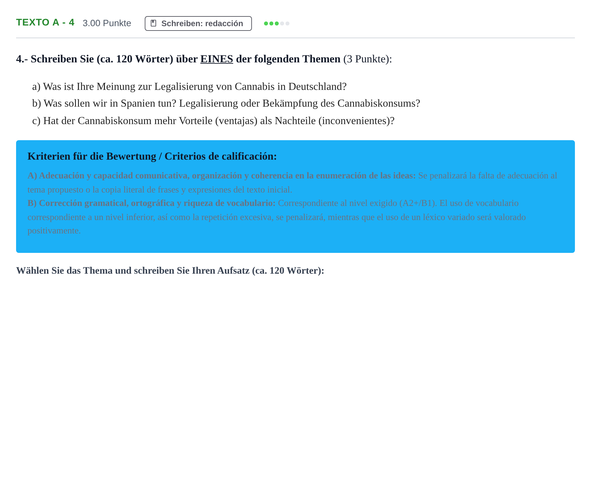Click the 3.00 Punkte score label
Image resolution: width=591 pixels, height=491 pixels.
pos(107,23)
